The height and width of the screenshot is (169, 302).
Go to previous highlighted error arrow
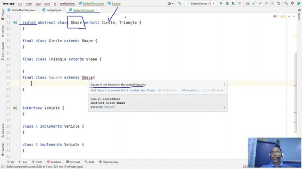[289, 16]
